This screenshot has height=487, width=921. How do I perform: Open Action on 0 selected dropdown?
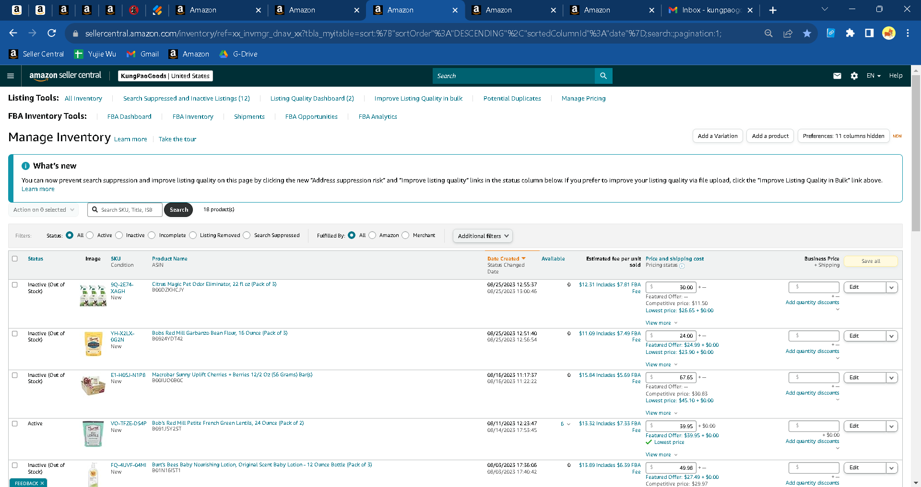(44, 210)
